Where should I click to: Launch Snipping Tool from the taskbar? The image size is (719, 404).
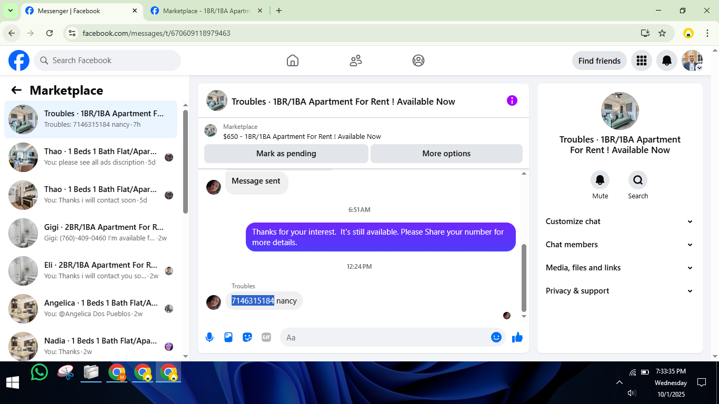(66, 372)
